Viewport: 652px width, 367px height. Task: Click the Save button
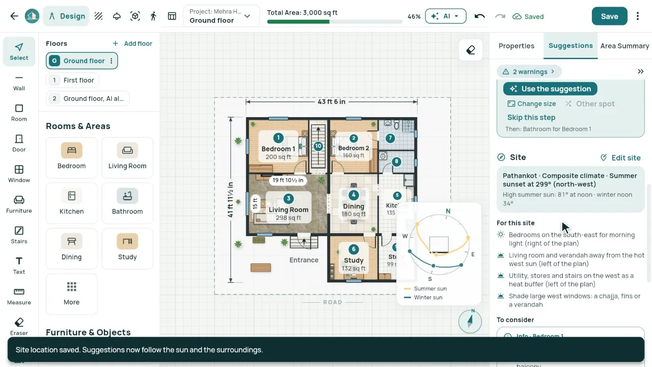(609, 16)
